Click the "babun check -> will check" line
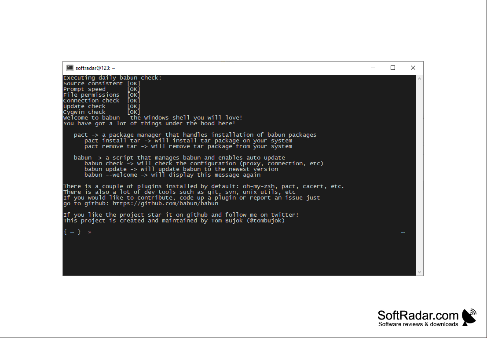This screenshot has height=338, width=487. click(x=204, y=163)
